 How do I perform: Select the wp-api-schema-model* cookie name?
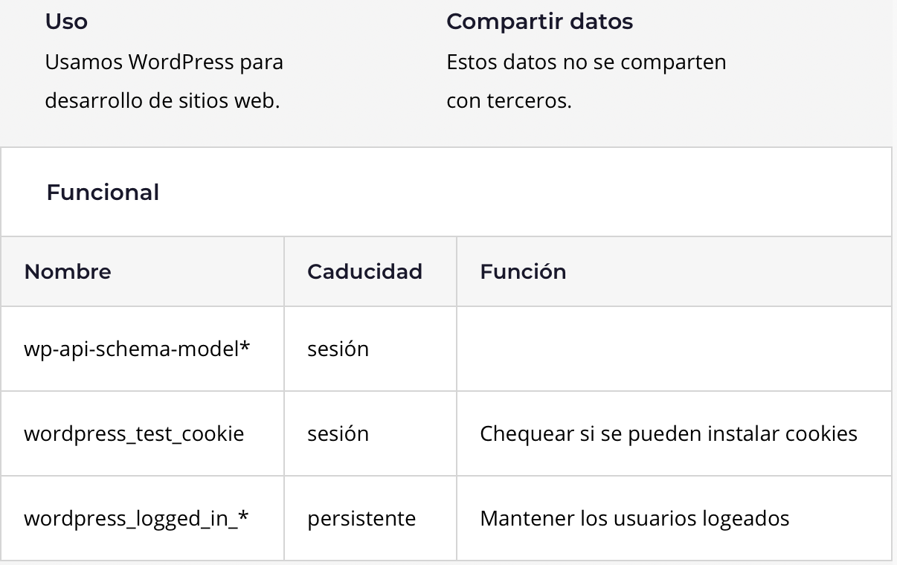point(137,349)
